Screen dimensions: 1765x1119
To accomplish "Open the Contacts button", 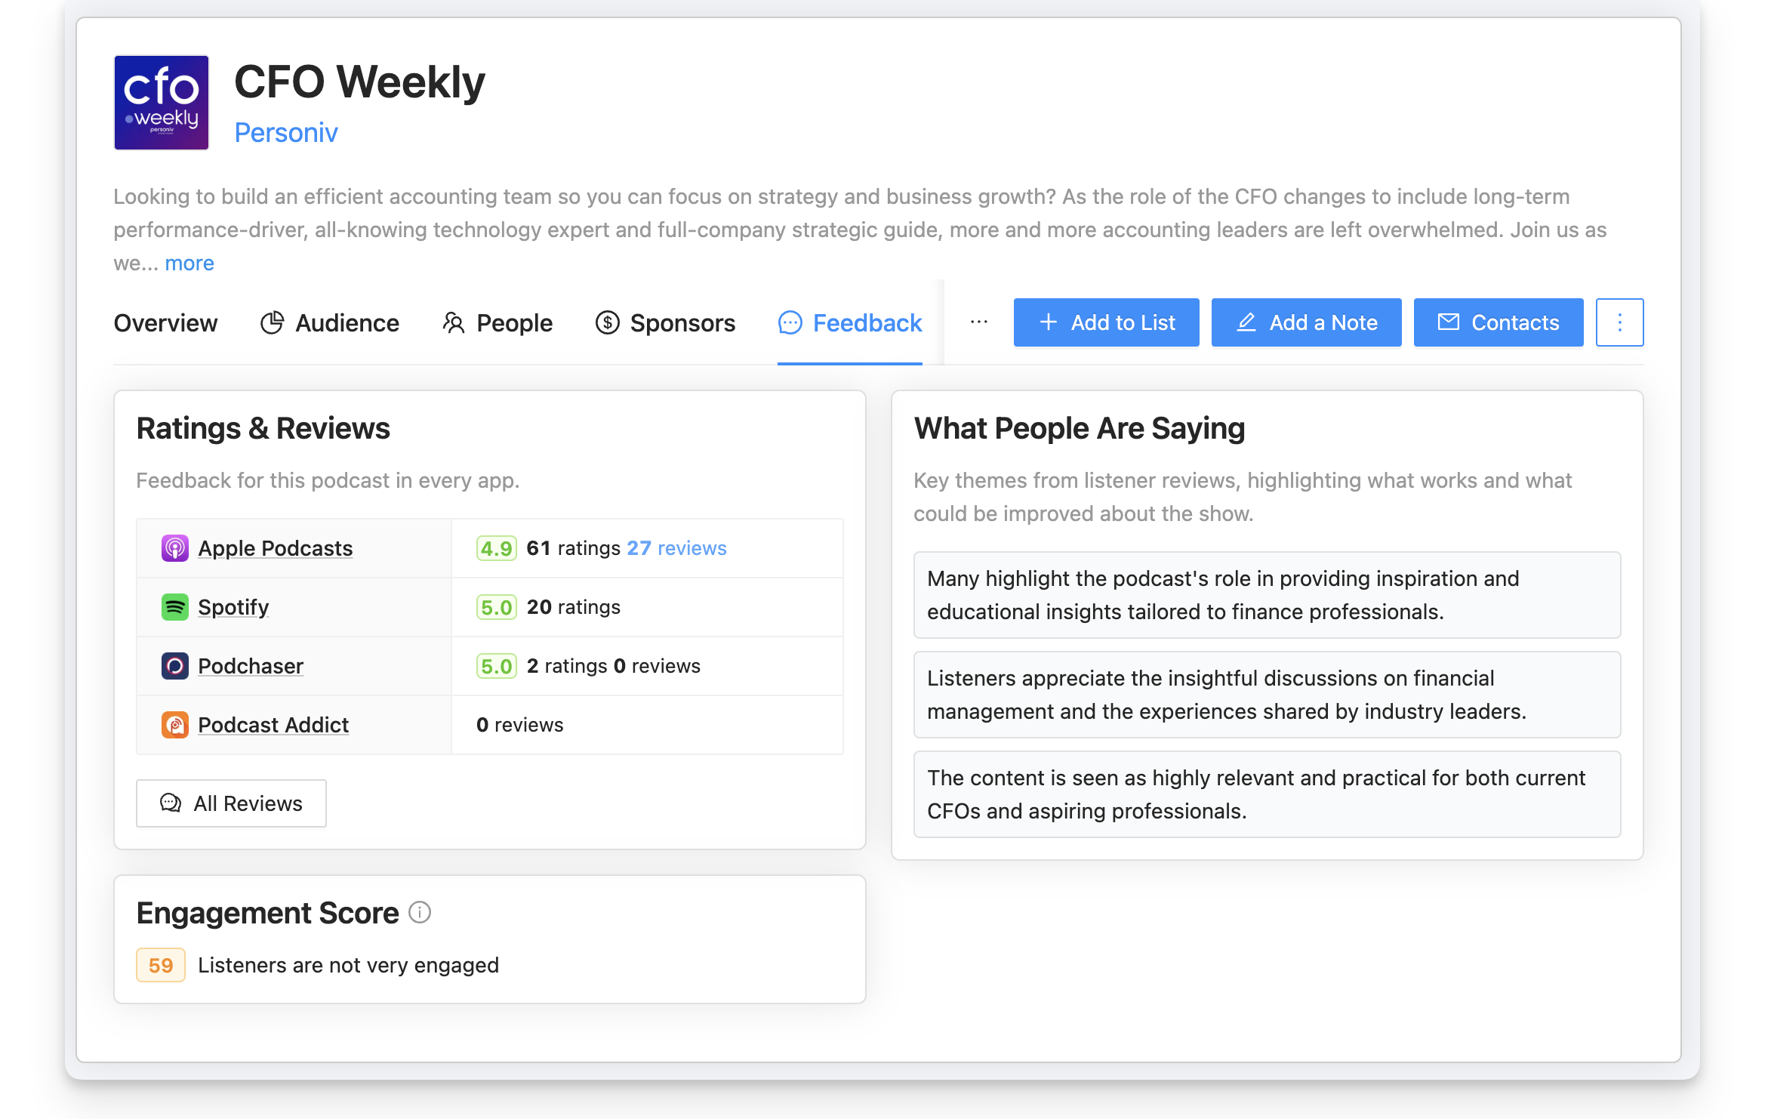I will pyautogui.click(x=1498, y=322).
